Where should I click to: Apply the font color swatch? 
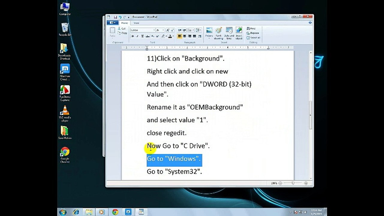coord(170,36)
